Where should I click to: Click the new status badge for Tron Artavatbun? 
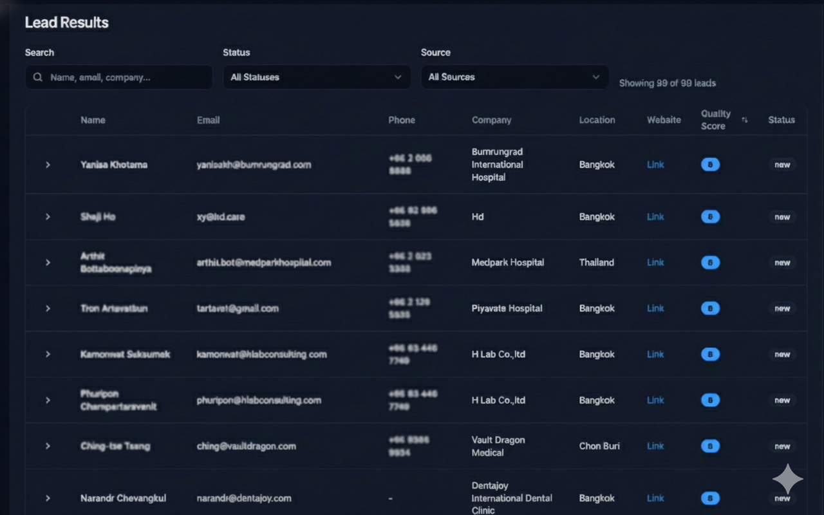click(x=782, y=308)
